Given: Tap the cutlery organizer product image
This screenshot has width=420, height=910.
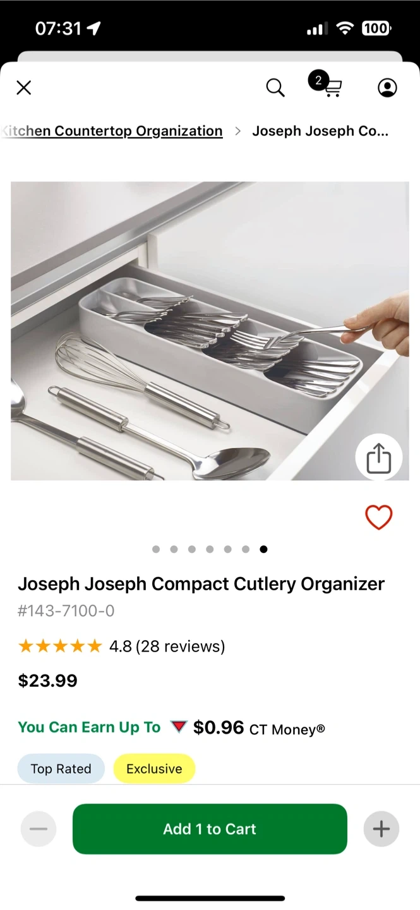Looking at the screenshot, I should coord(210,331).
